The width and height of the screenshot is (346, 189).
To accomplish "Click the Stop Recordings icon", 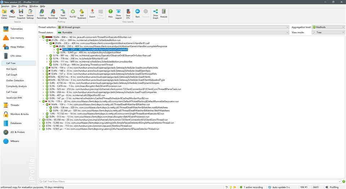I will pyautogui.click(x=53, y=14).
